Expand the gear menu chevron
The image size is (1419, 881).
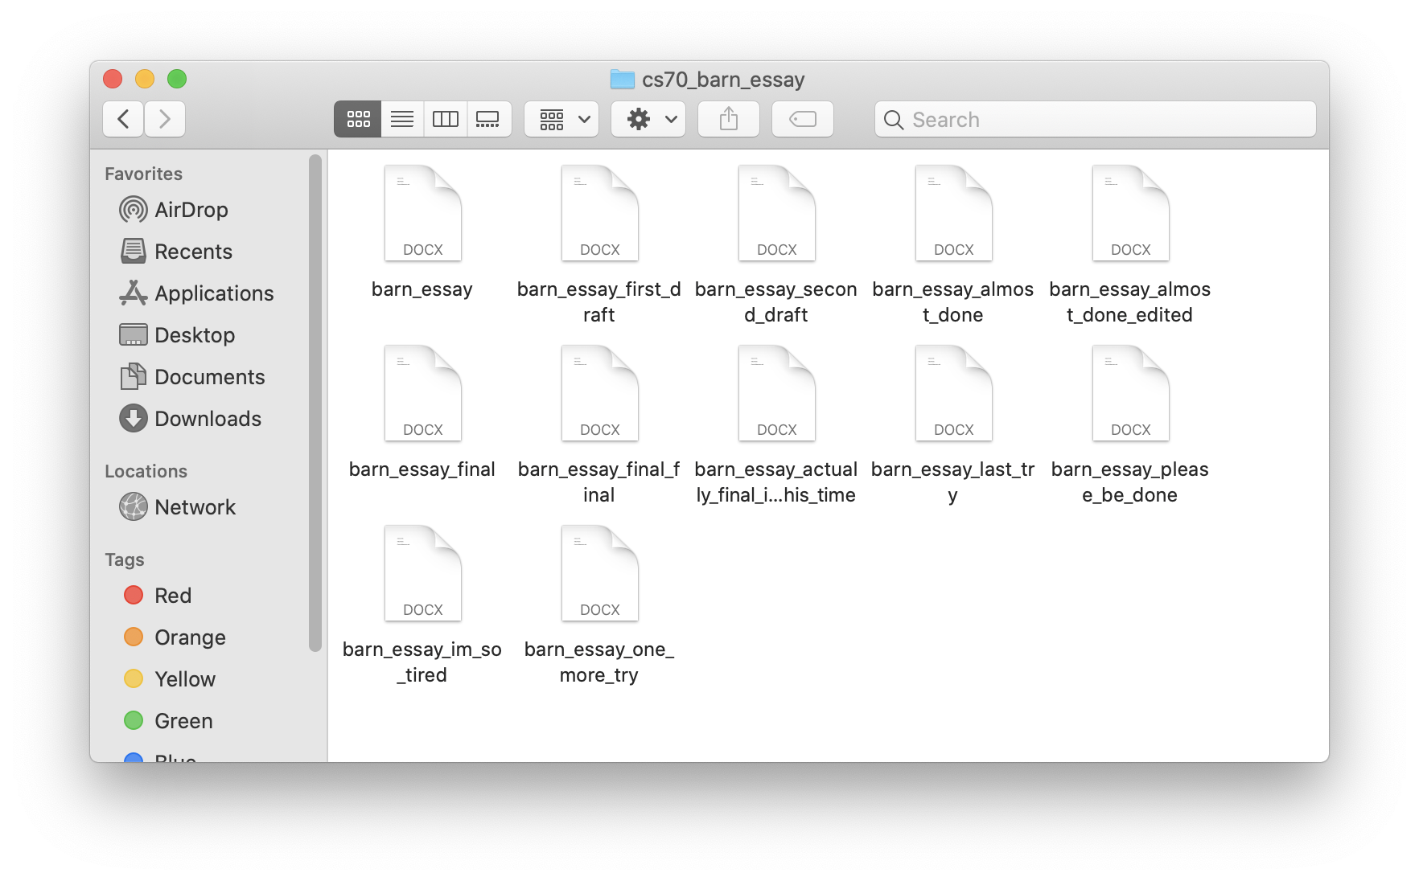670,118
